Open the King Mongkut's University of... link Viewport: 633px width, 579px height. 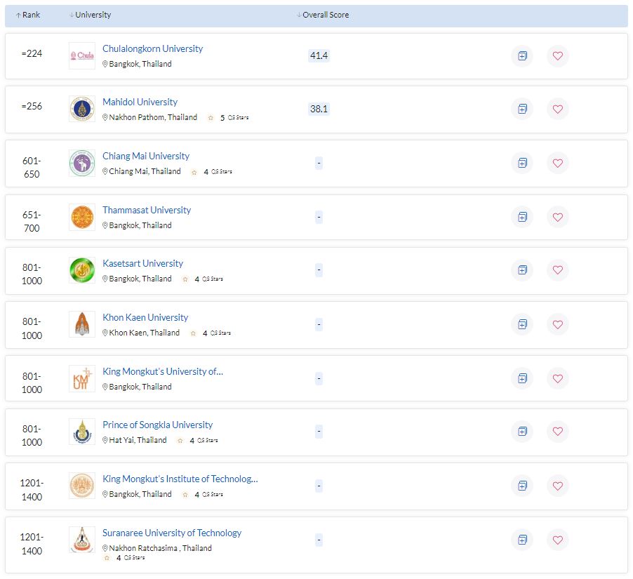[x=163, y=371]
